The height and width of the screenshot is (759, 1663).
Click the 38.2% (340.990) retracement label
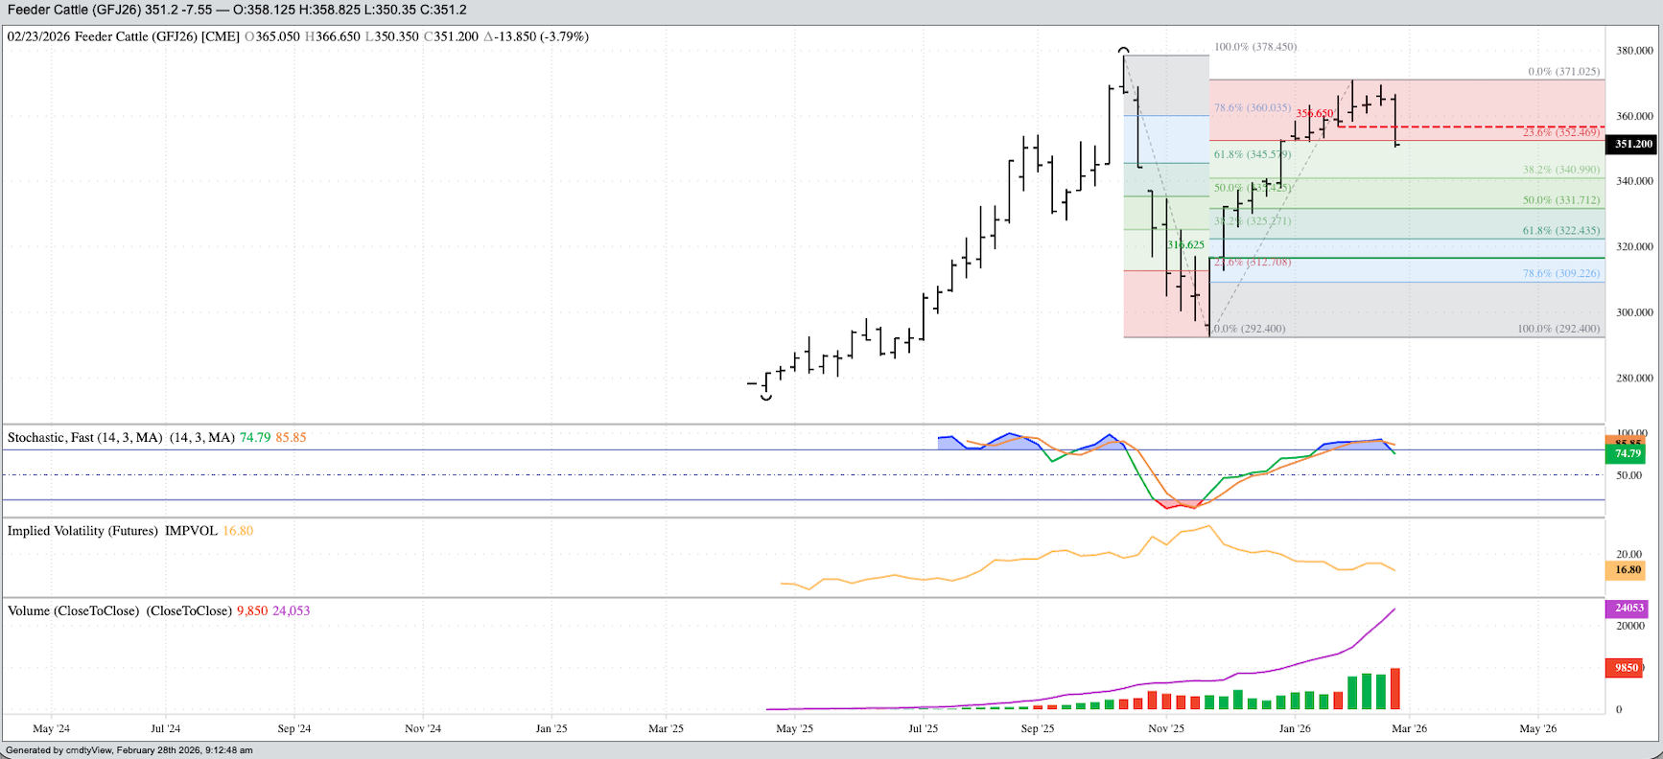(x=1560, y=170)
